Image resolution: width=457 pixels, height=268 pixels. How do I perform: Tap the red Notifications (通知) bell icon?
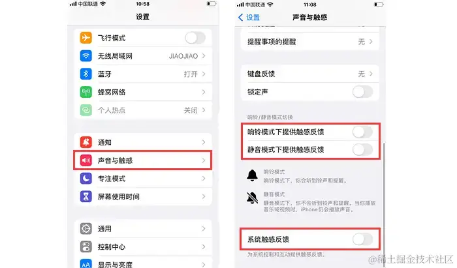pyautogui.click(x=86, y=142)
